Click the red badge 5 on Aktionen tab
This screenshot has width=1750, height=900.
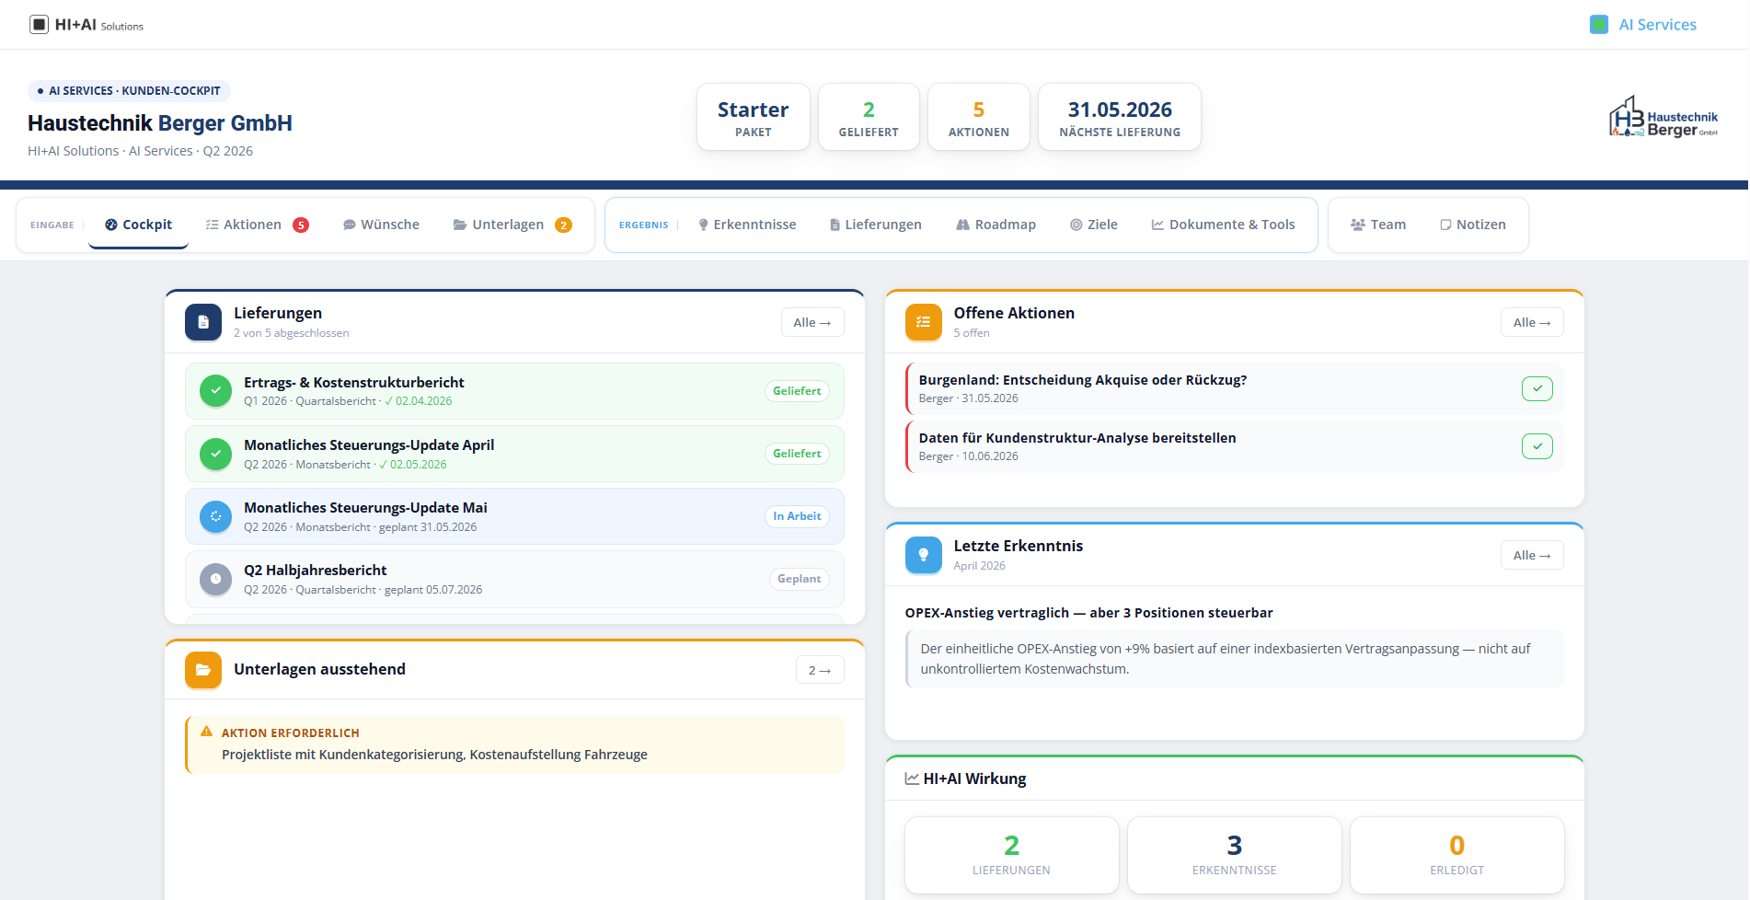(x=301, y=225)
